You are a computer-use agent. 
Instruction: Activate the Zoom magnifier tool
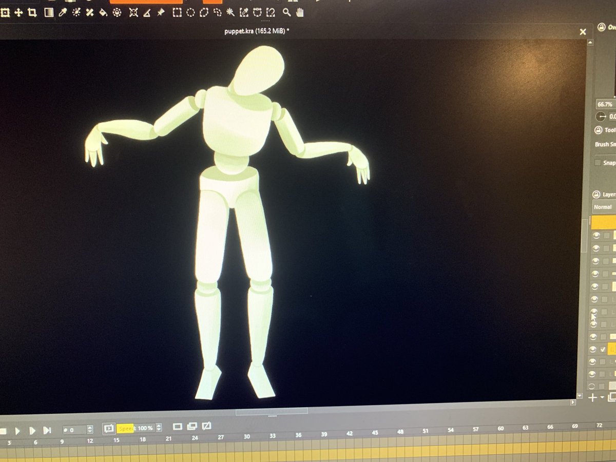coord(286,12)
